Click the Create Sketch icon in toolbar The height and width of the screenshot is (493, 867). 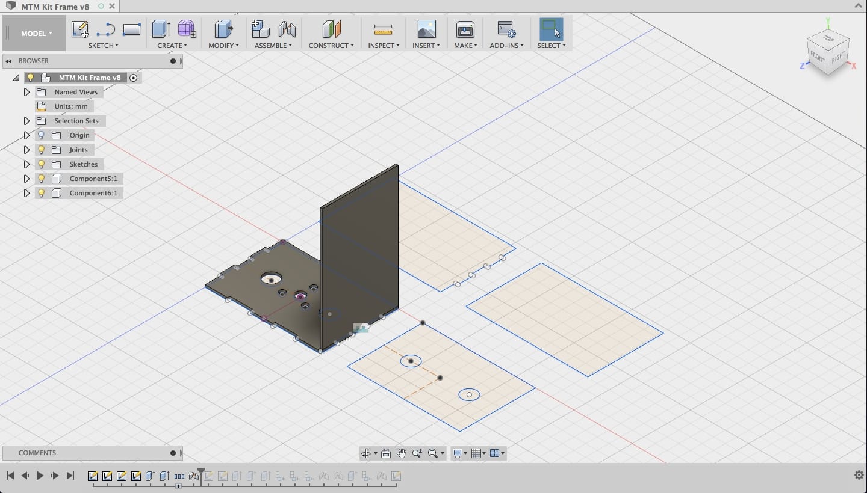click(79, 29)
